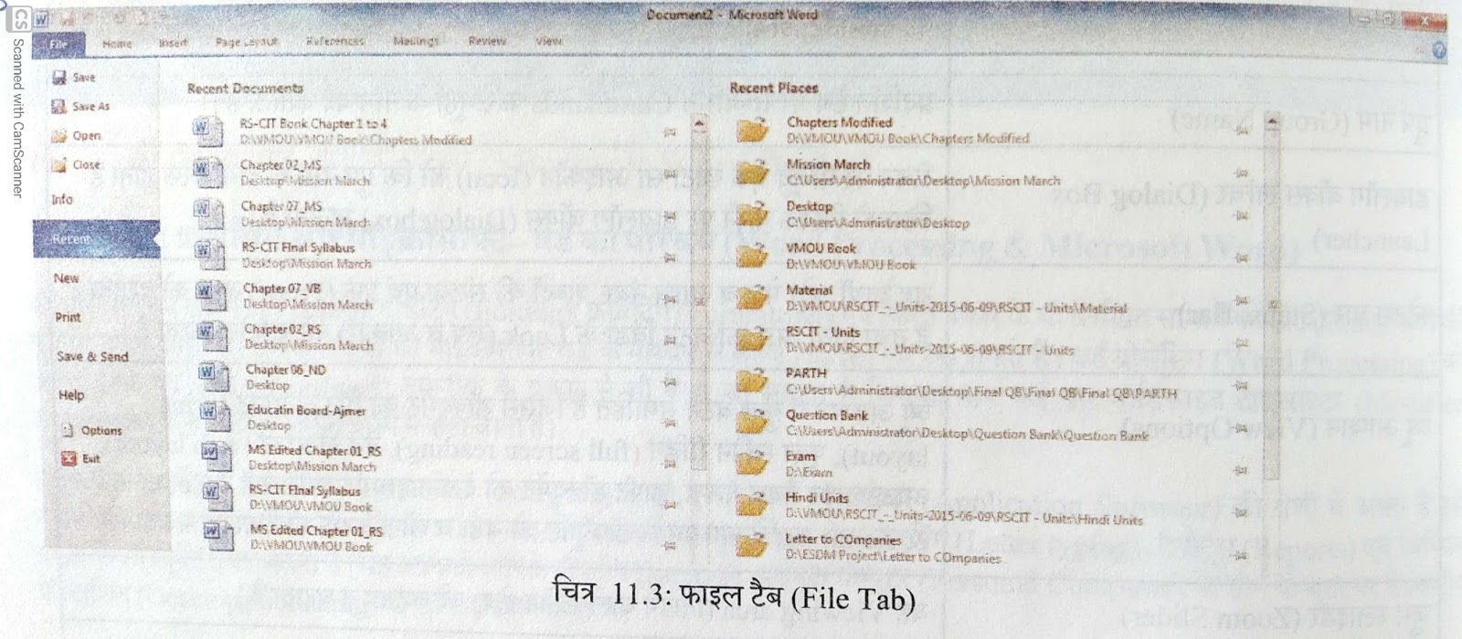This screenshot has width=1462, height=639.
Task: Open RS-CIT Book Chapter 1 to 4 document icon
Action: [207, 131]
